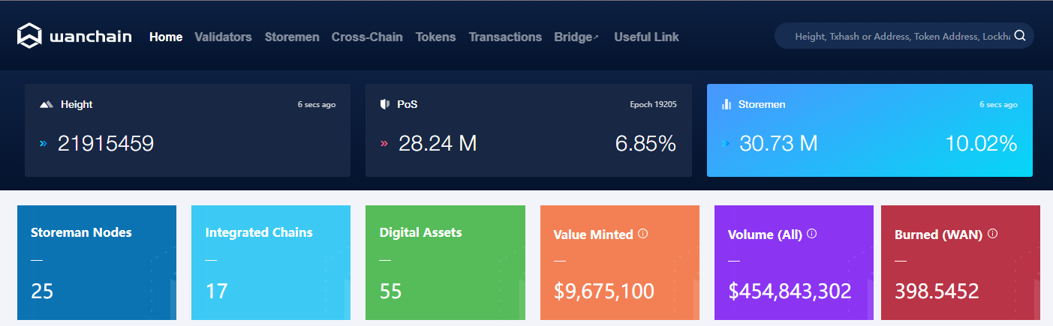Click the PoS percentage 6.85%

tap(645, 143)
